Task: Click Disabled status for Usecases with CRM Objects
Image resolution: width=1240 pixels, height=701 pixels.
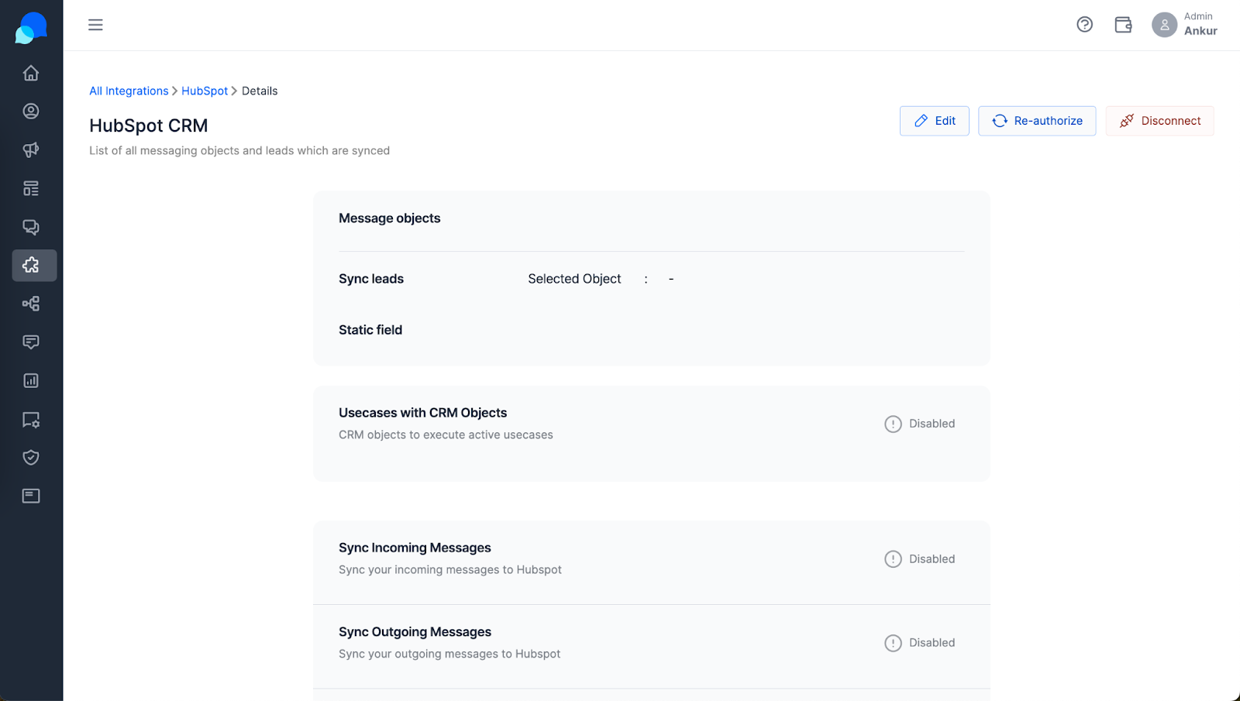Action: pyautogui.click(x=920, y=424)
